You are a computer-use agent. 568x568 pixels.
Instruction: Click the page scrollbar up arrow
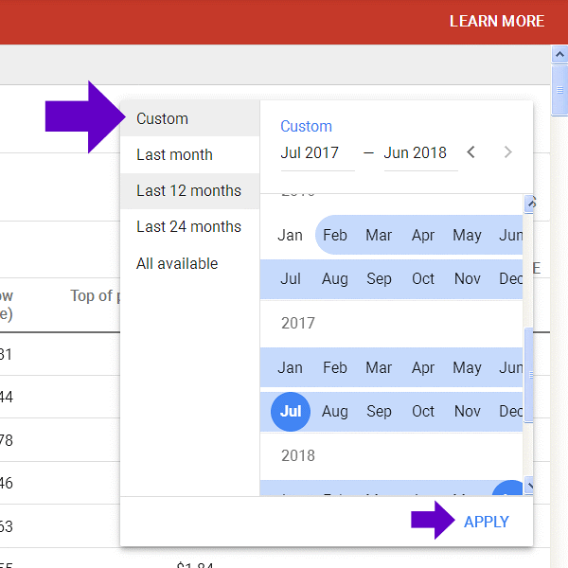pos(559,54)
